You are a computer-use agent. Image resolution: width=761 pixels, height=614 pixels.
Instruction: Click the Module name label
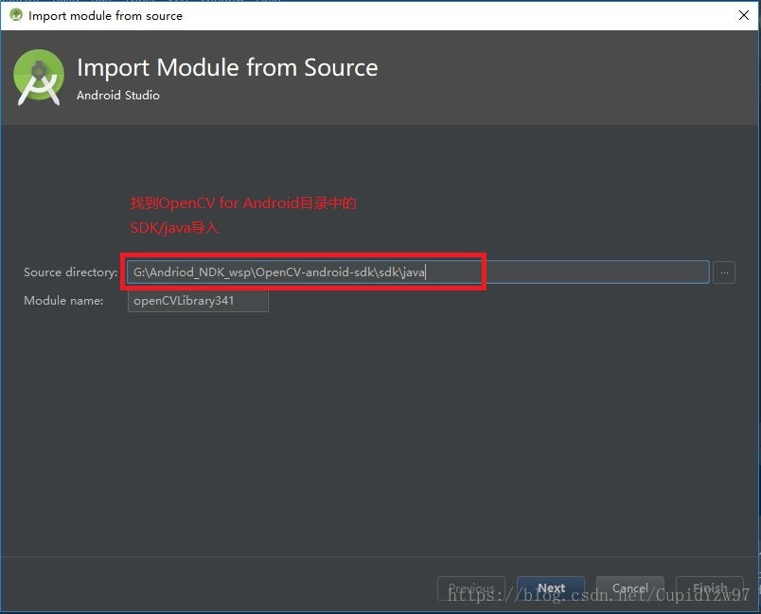tap(63, 301)
